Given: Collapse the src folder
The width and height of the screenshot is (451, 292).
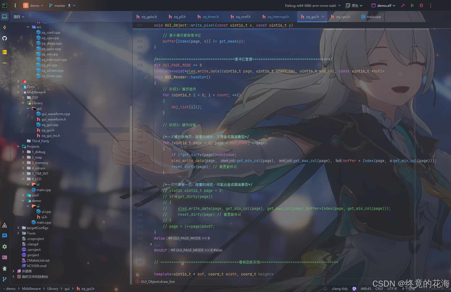Looking at the screenshot, I should click(28, 27).
